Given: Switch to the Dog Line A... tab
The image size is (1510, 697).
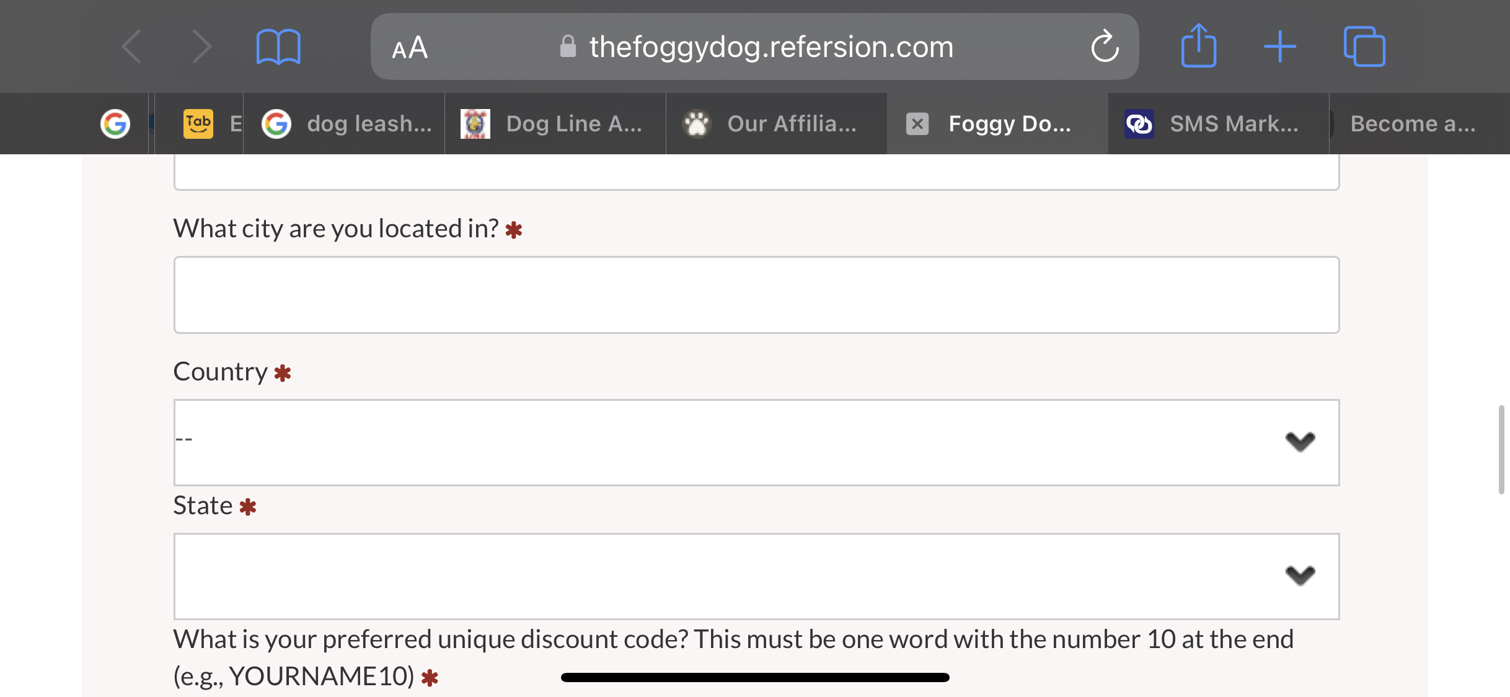Looking at the screenshot, I should click(x=555, y=124).
